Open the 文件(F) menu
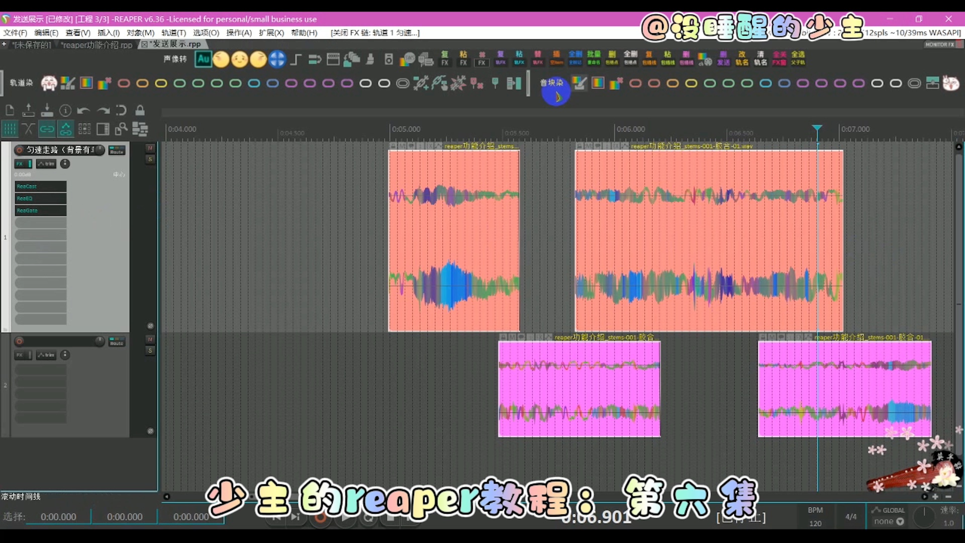This screenshot has height=543, width=965. tap(15, 33)
